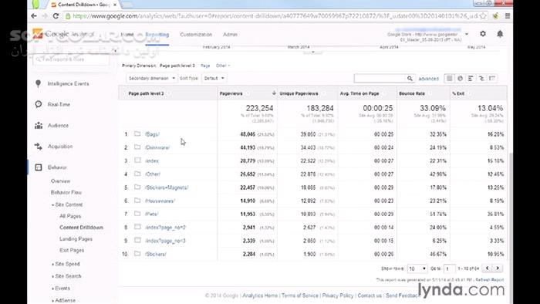Viewport: 540px width, 304px height.
Task: Open Analytics Home footer link
Action: click(260, 296)
